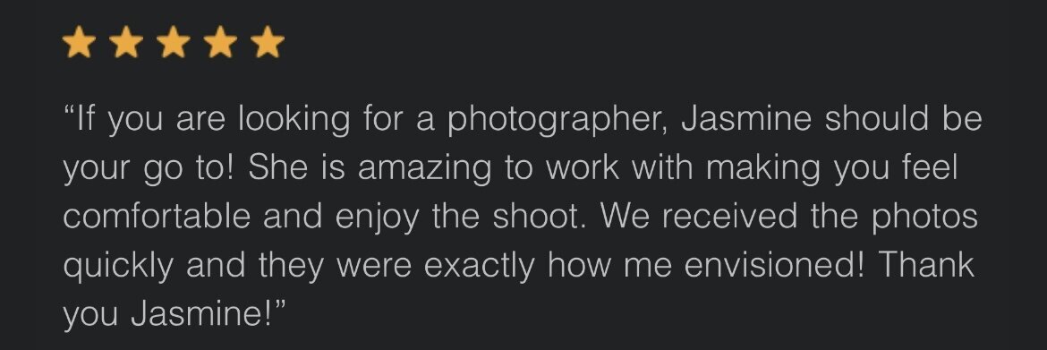Click the fifth rating star
The width and height of the screenshot is (1047, 350).
pyautogui.click(x=268, y=43)
